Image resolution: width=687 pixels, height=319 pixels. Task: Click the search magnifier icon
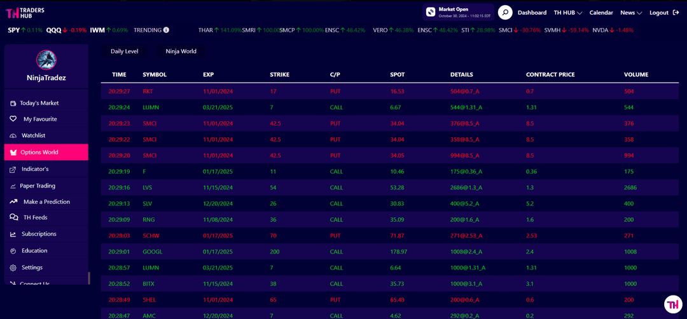(x=505, y=12)
